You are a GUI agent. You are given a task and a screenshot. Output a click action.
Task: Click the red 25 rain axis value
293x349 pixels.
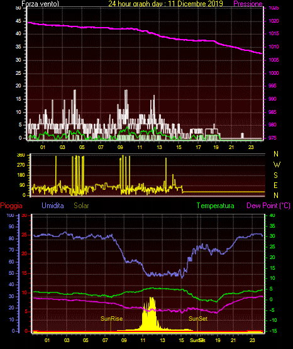25,235
